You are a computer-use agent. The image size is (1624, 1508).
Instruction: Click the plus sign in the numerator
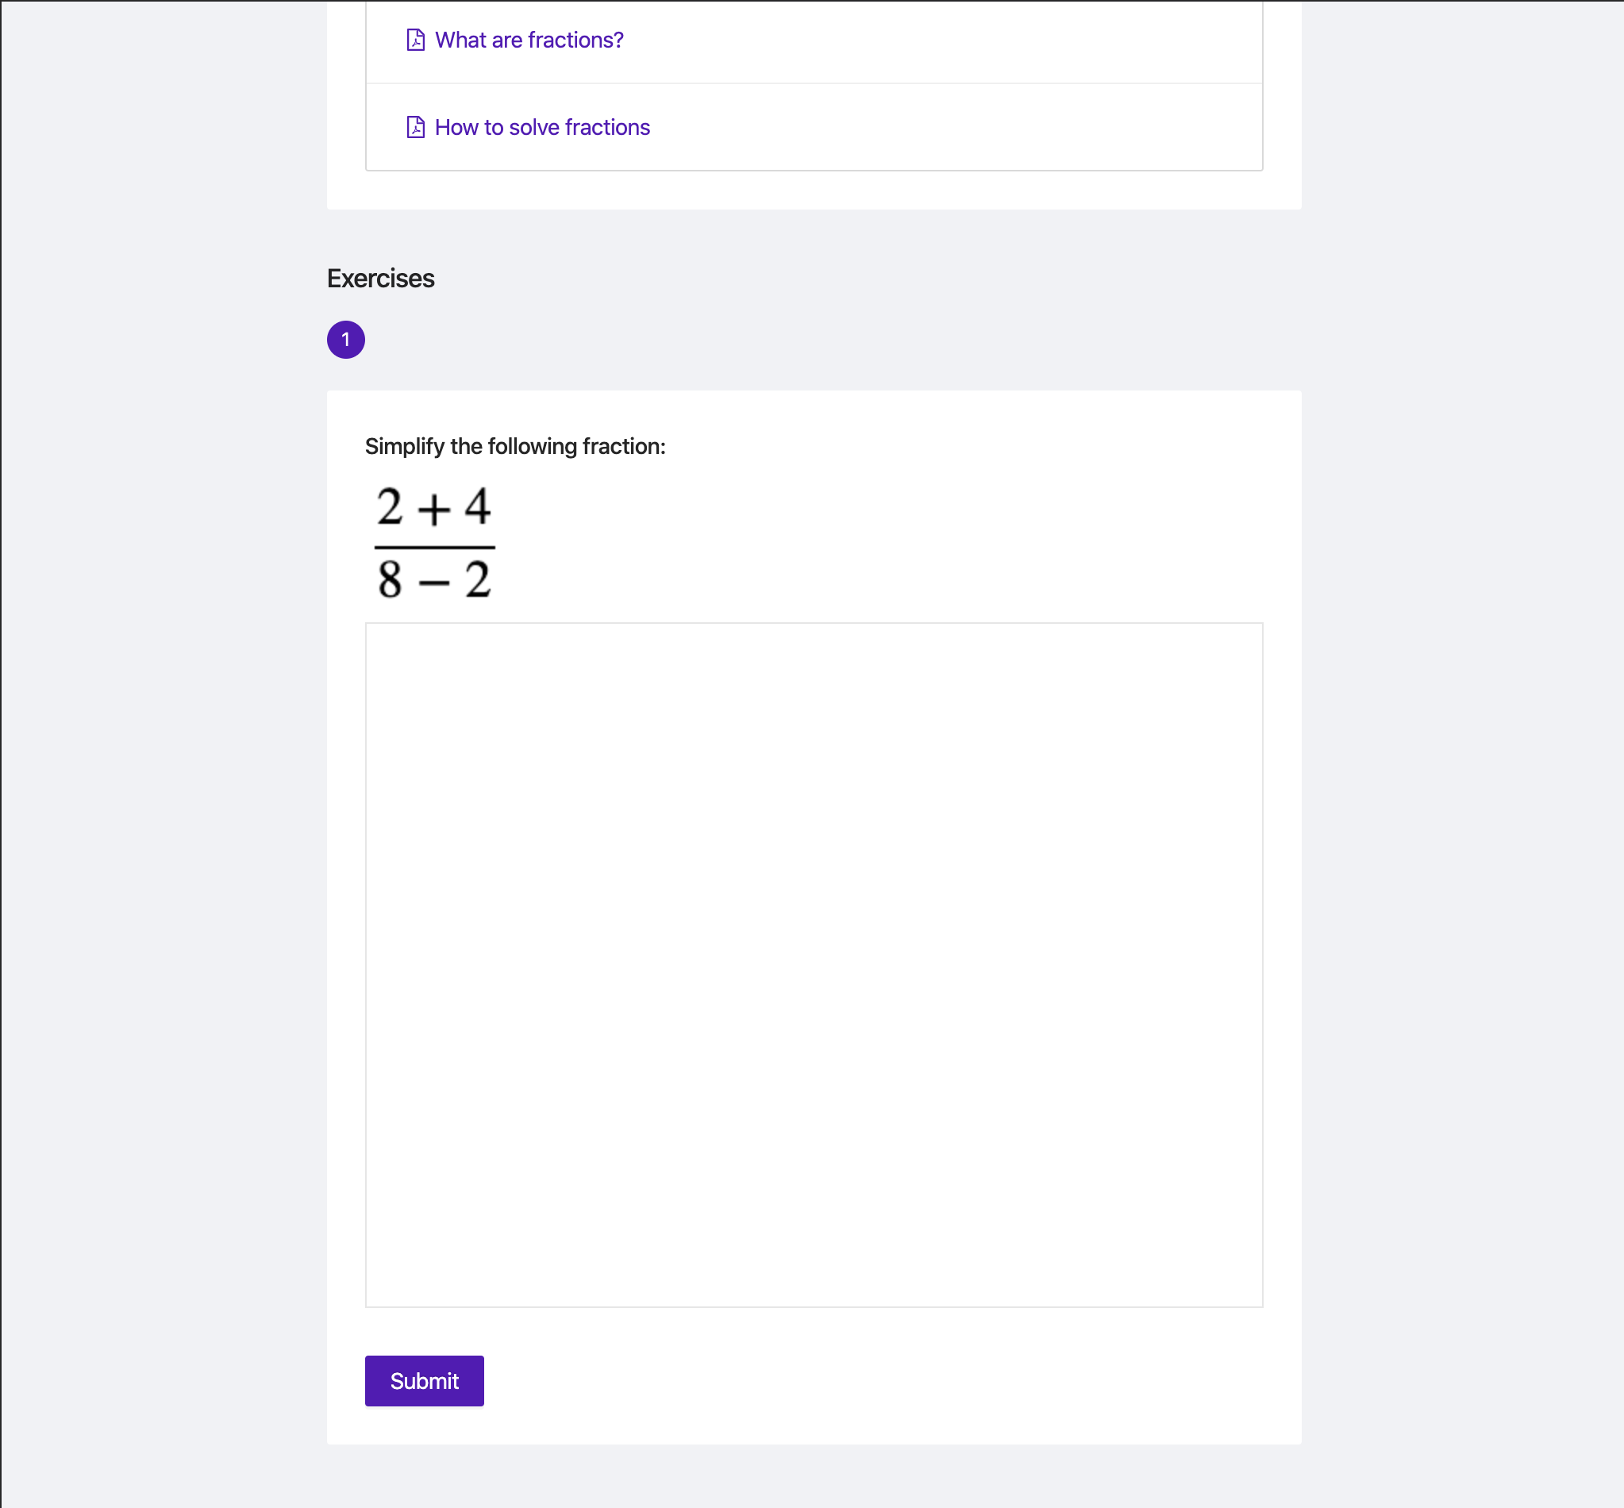pos(434,511)
